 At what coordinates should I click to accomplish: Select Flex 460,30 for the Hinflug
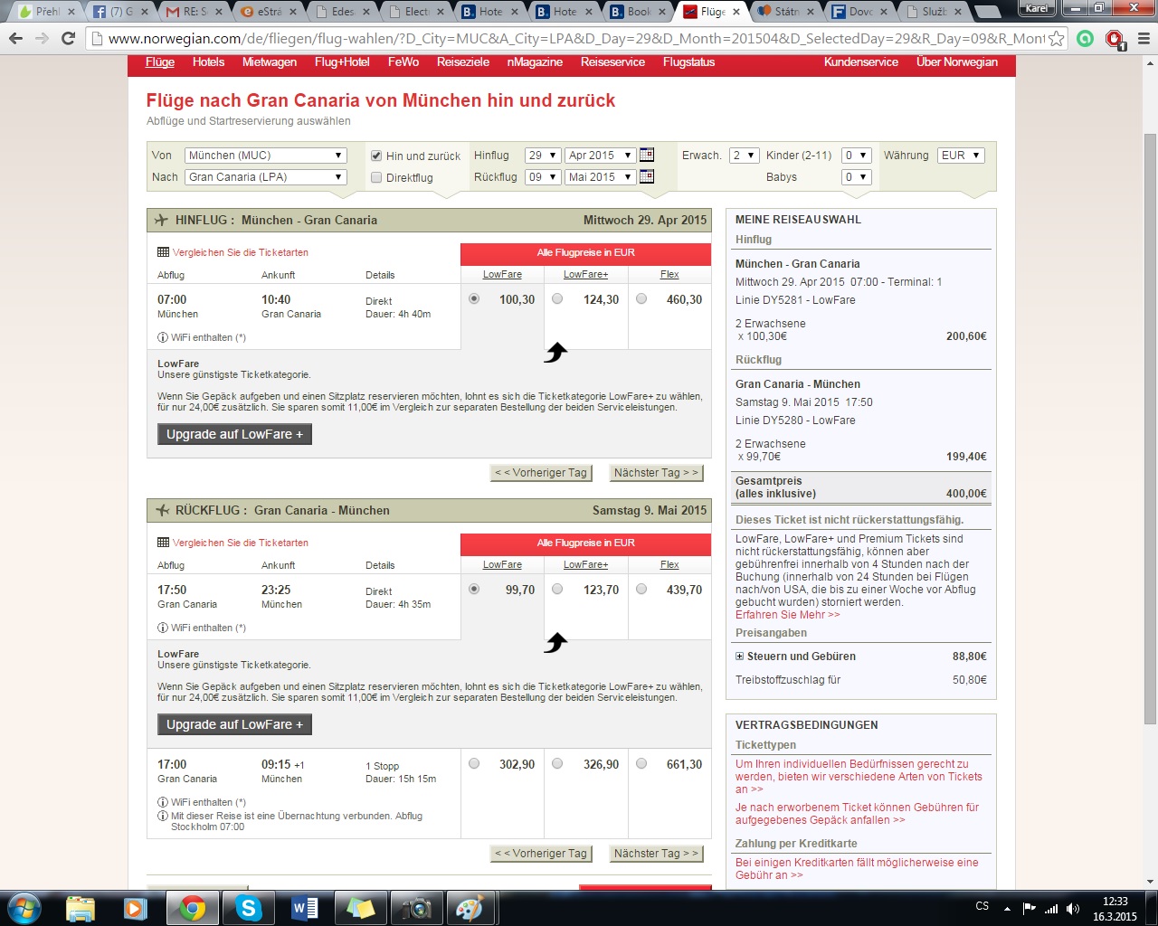[641, 298]
